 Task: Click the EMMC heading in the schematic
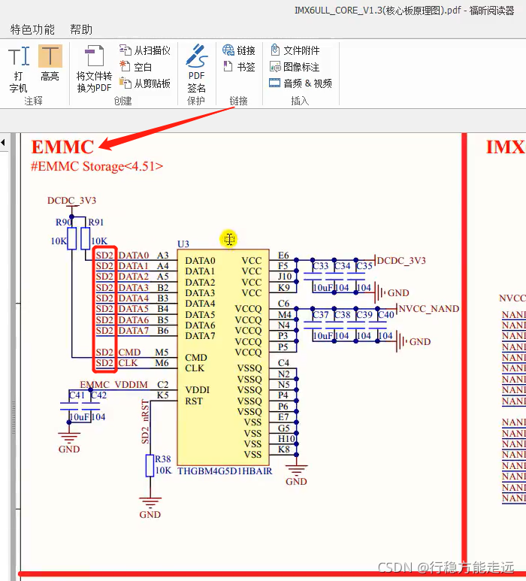tap(62, 147)
